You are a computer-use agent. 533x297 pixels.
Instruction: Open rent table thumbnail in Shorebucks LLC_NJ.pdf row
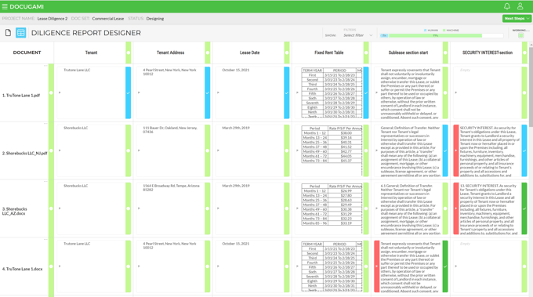pyautogui.click(x=332, y=144)
